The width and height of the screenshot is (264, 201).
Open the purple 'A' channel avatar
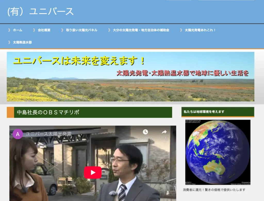18,134
